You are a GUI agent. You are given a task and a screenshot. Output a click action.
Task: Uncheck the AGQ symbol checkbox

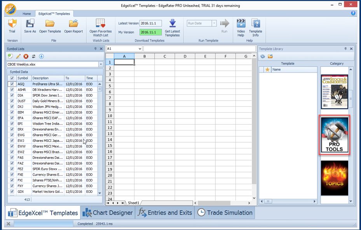12,84
